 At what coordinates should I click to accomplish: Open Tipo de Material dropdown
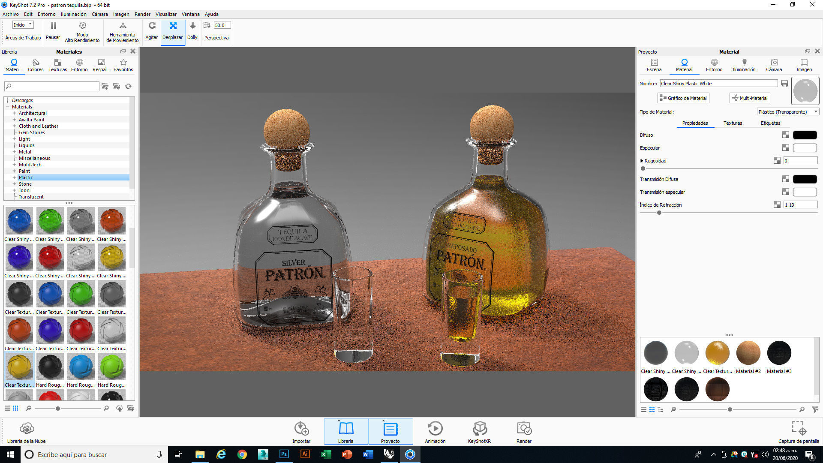pos(788,112)
